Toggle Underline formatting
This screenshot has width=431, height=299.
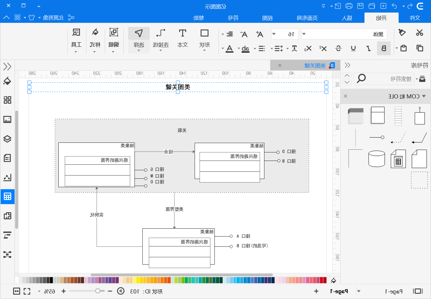point(353,48)
